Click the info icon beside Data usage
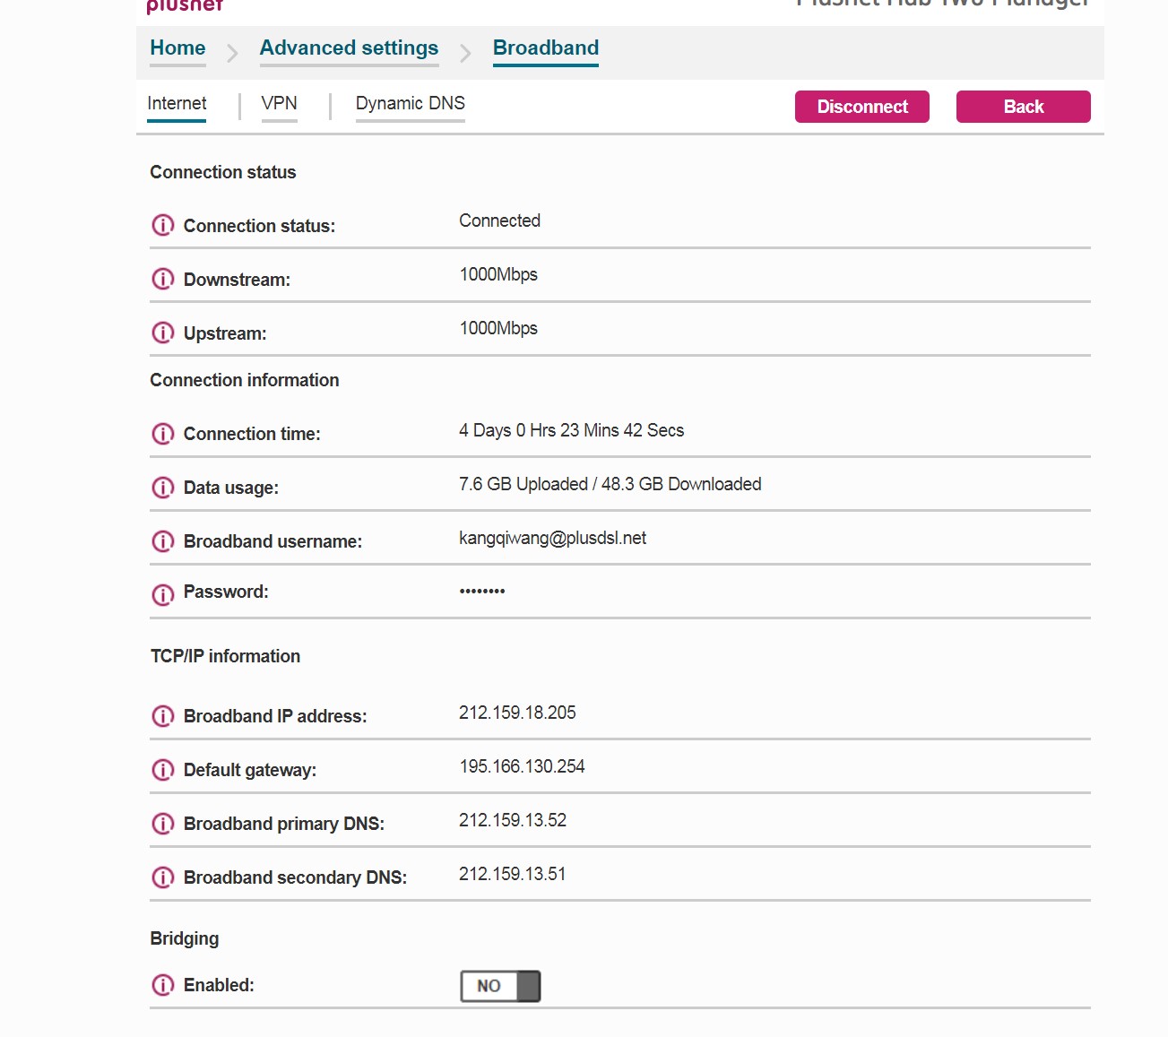 [163, 488]
